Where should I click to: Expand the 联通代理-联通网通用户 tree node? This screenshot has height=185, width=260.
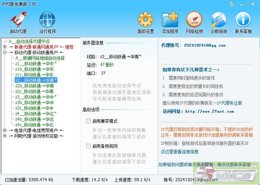(5, 47)
